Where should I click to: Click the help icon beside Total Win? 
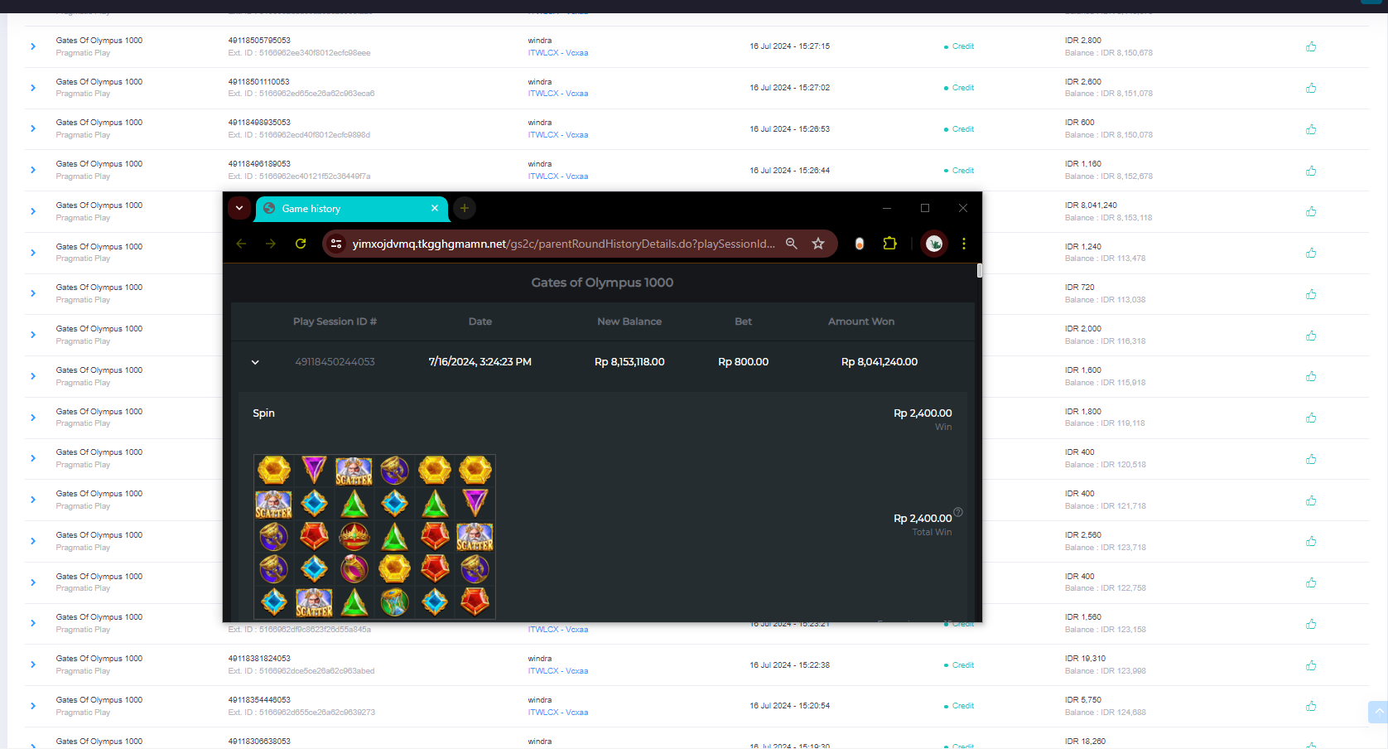pos(958,512)
